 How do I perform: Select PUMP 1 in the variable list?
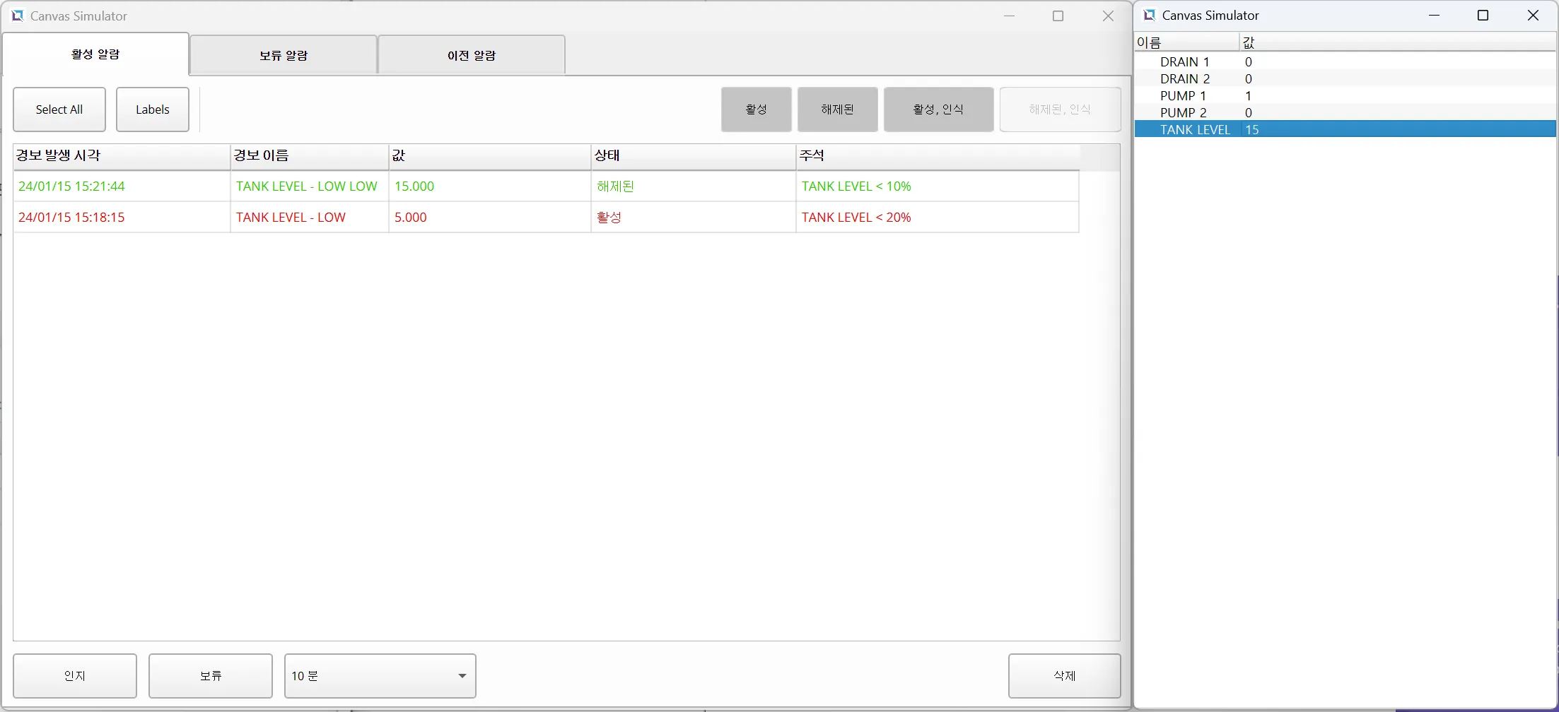(x=1183, y=96)
